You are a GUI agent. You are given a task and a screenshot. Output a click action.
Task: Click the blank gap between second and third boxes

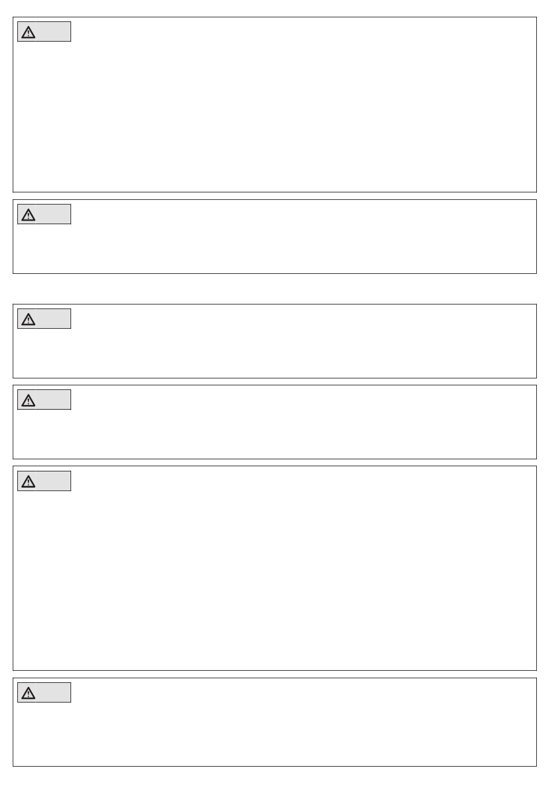coord(274,289)
